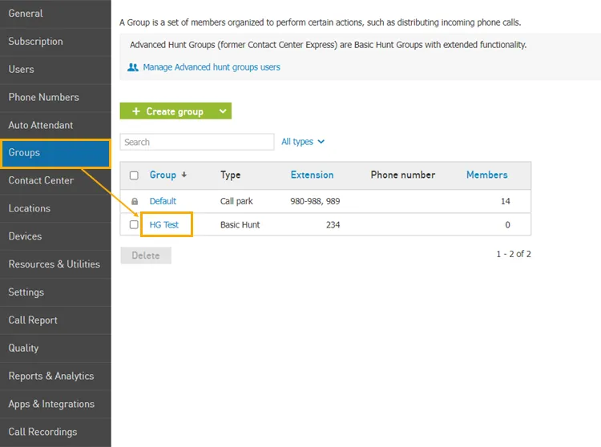Open the Quality section
The width and height of the screenshot is (601, 447).
click(x=55, y=348)
